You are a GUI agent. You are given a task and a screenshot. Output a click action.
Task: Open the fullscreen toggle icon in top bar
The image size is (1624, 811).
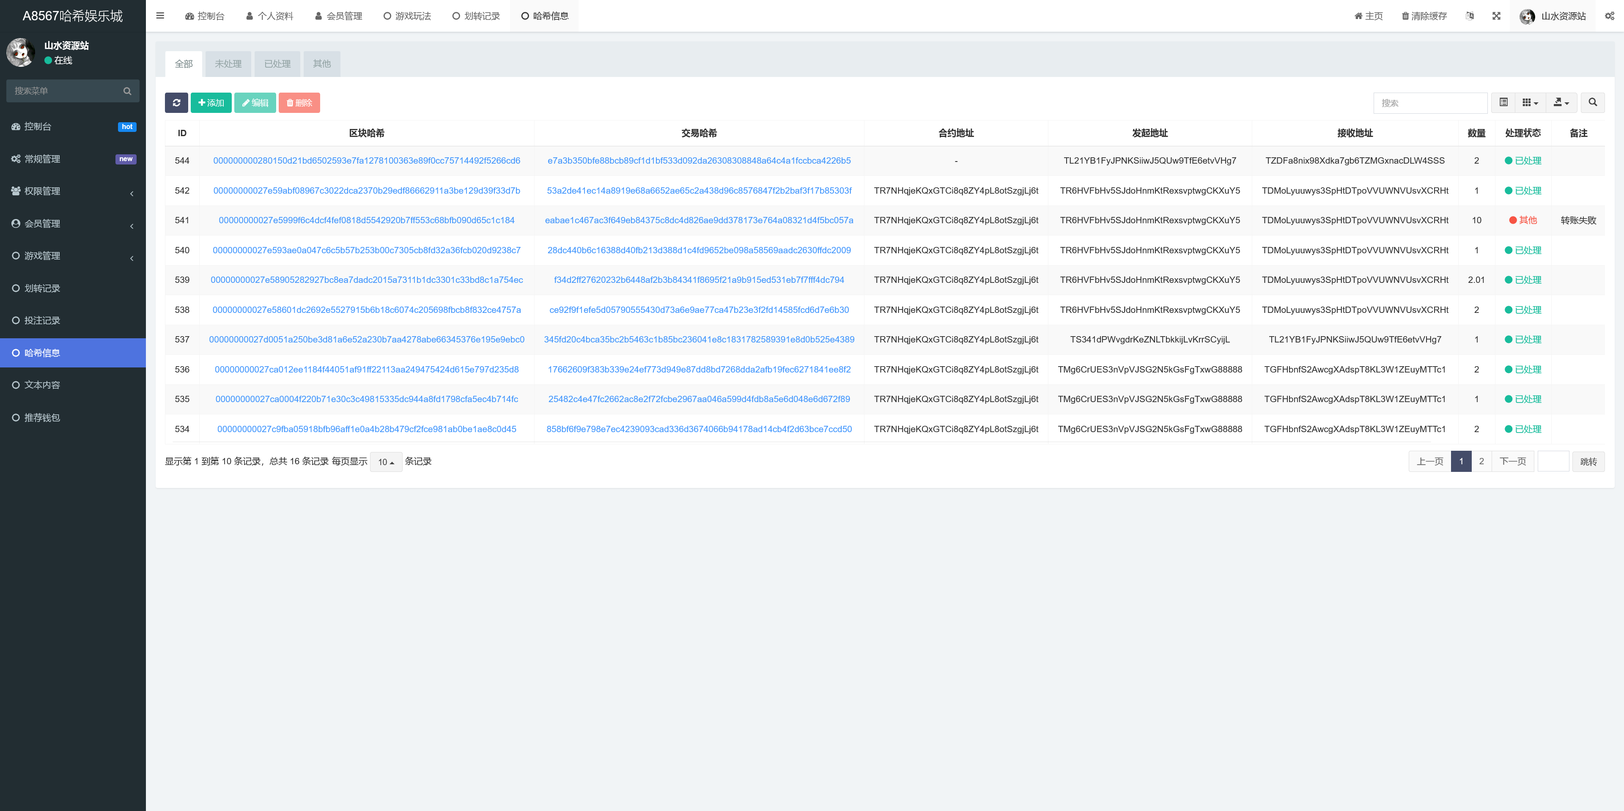pyautogui.click(x=1497, y=16)
